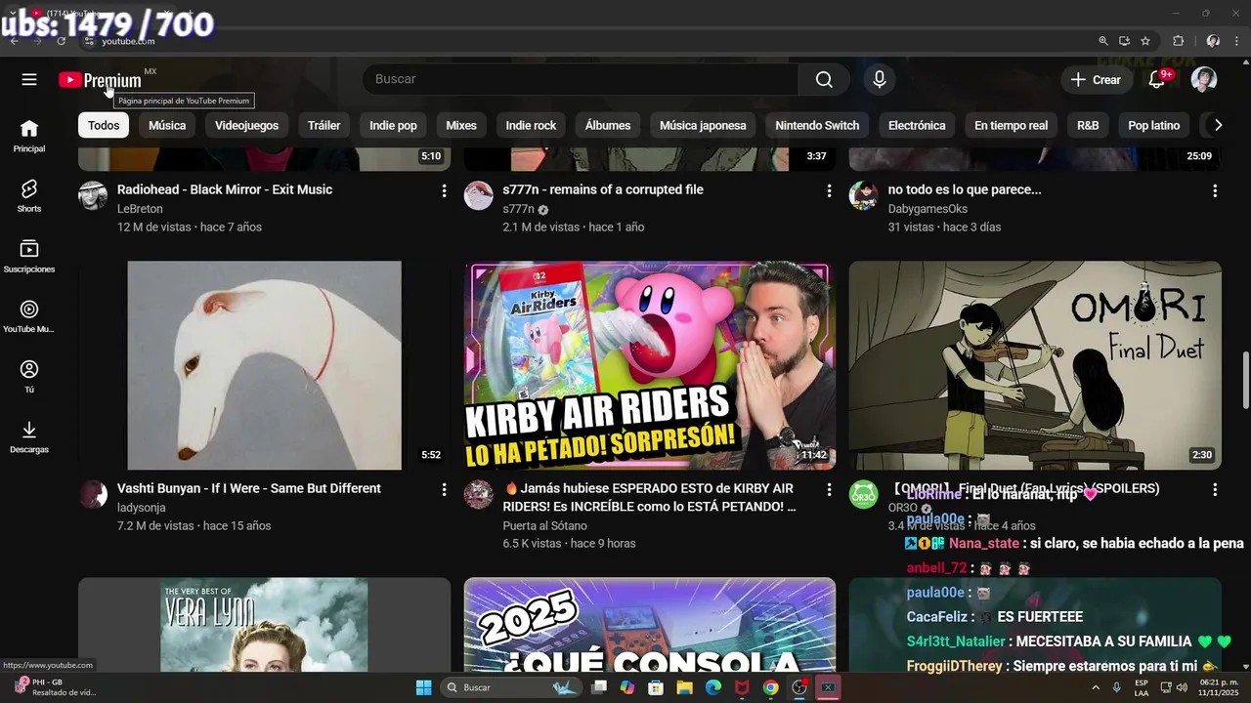The width and height of the screenshot is (1251, 703).
Task: Open options for Radiohead Black Mirror video
Action: pyautogui.click(x=444, y=190)
